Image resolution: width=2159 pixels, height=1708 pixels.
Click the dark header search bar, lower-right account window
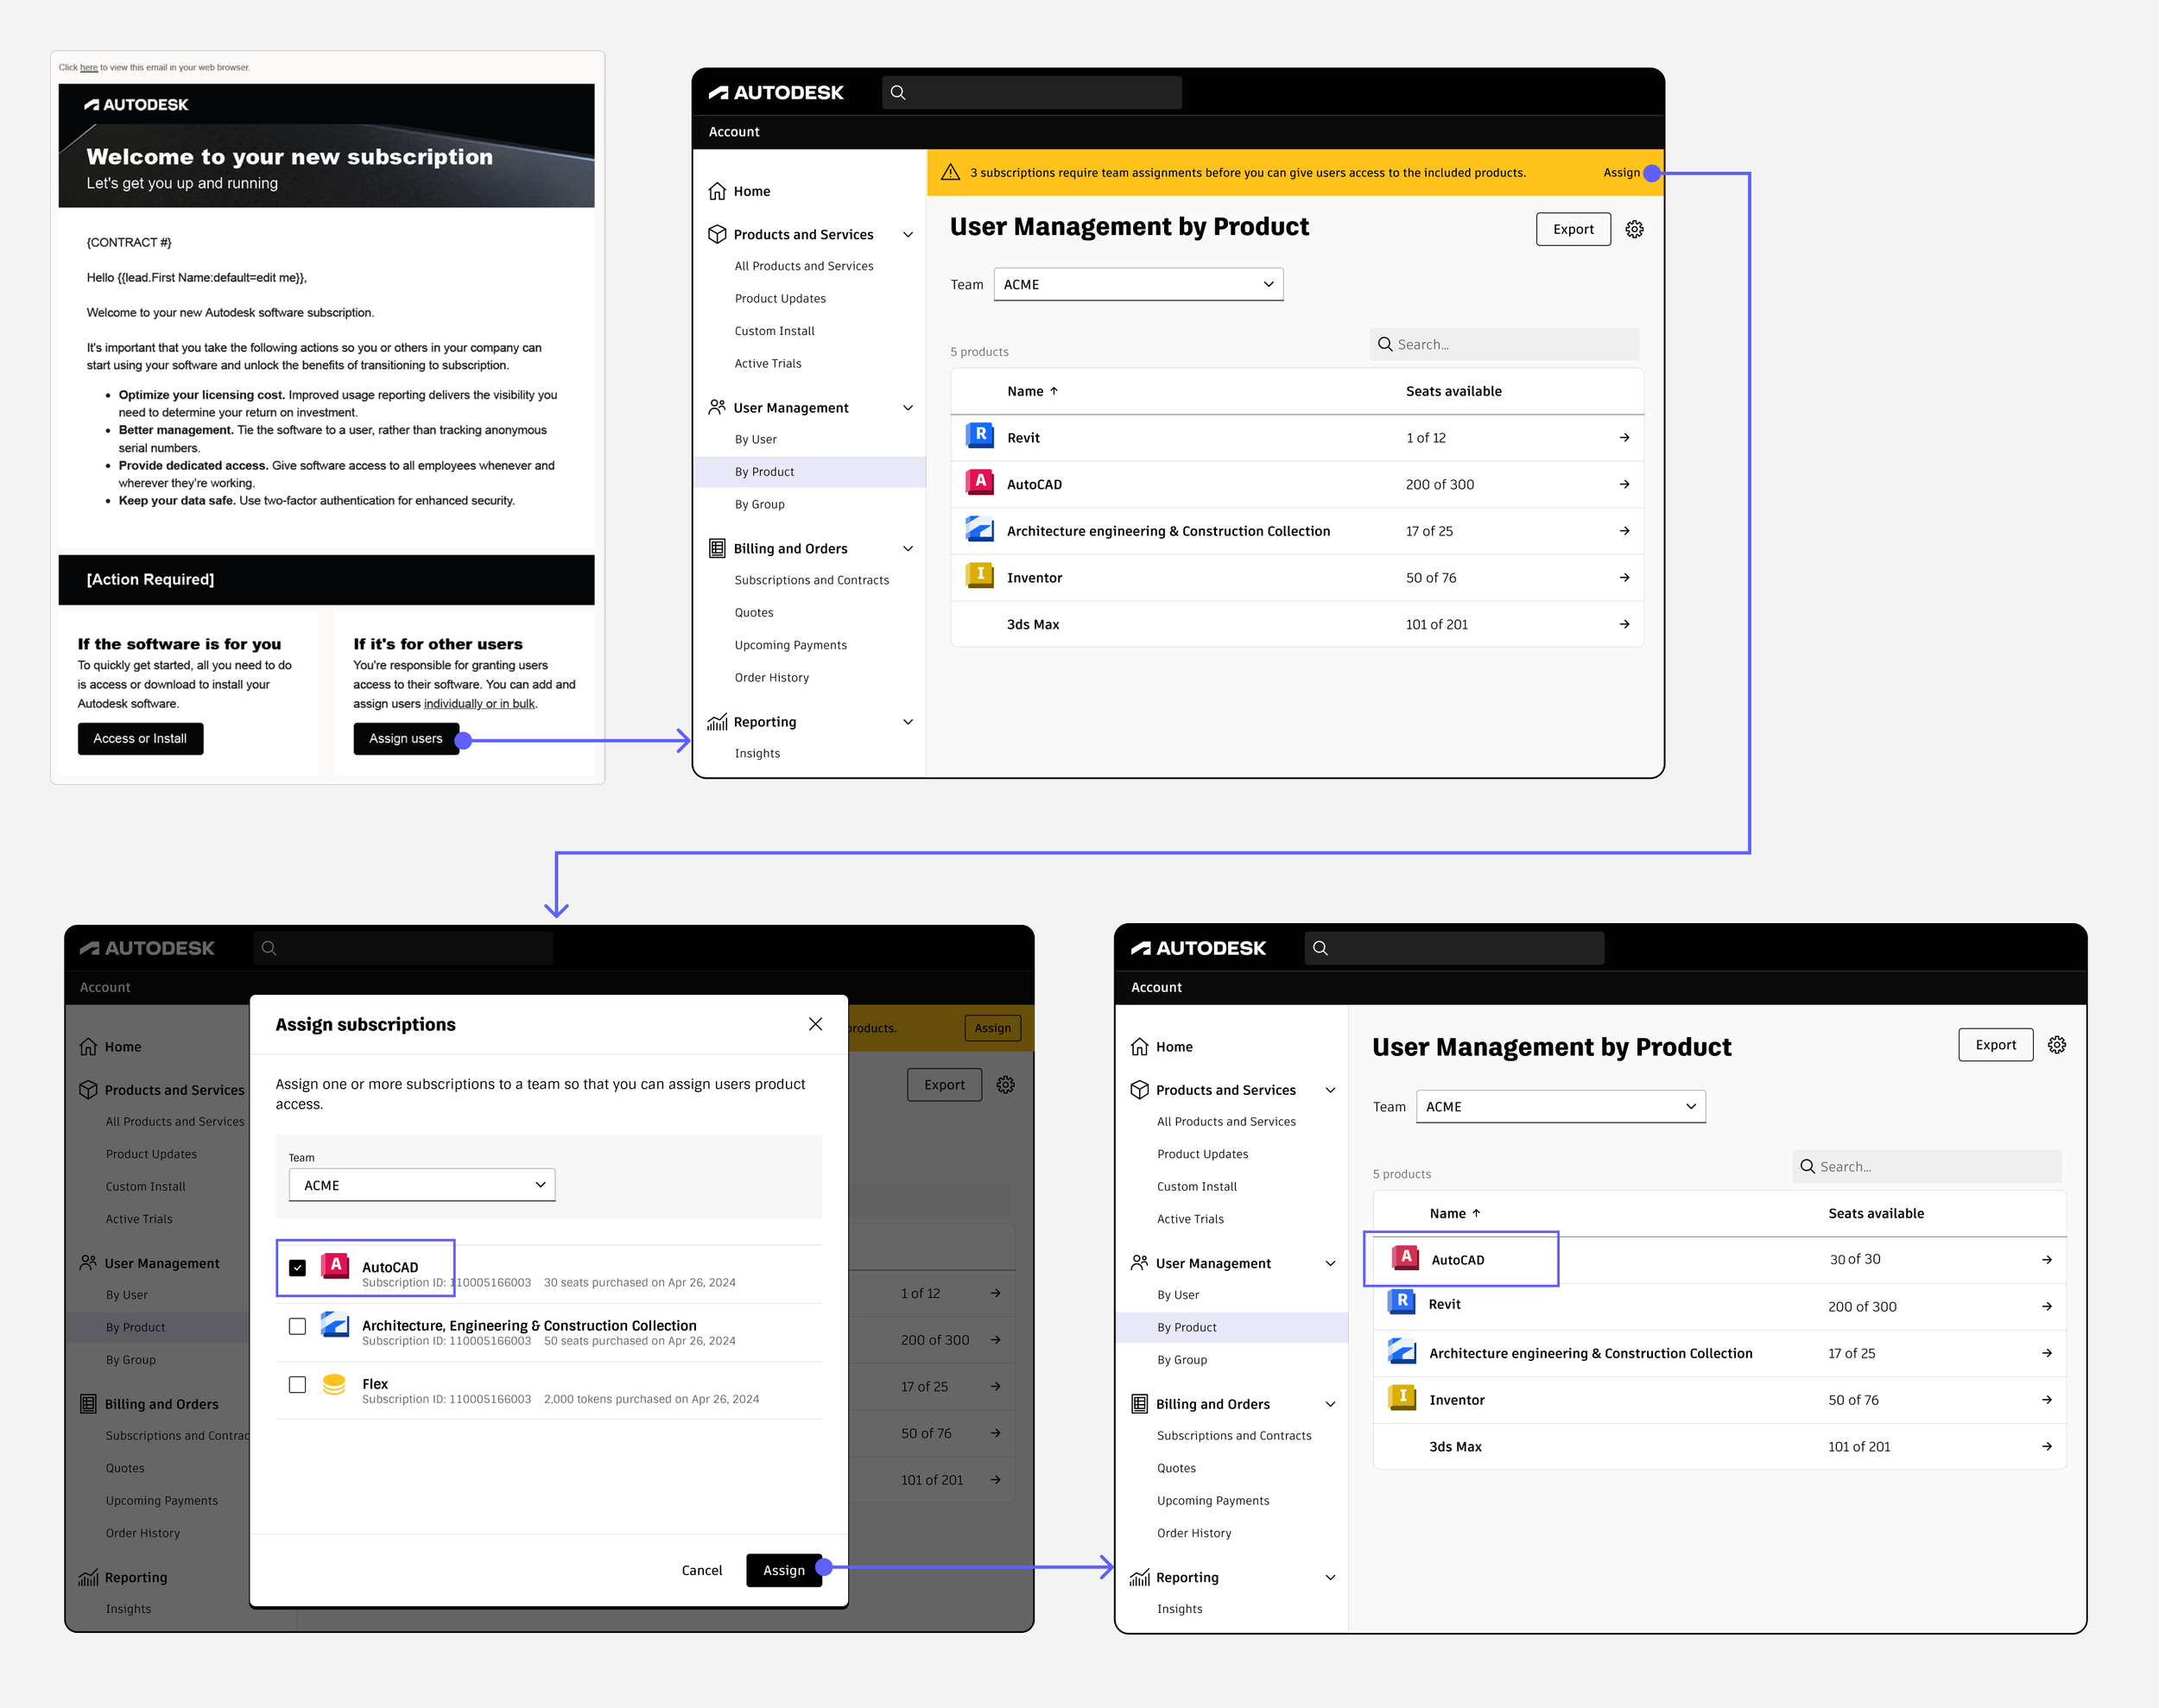pos(1454,948)
